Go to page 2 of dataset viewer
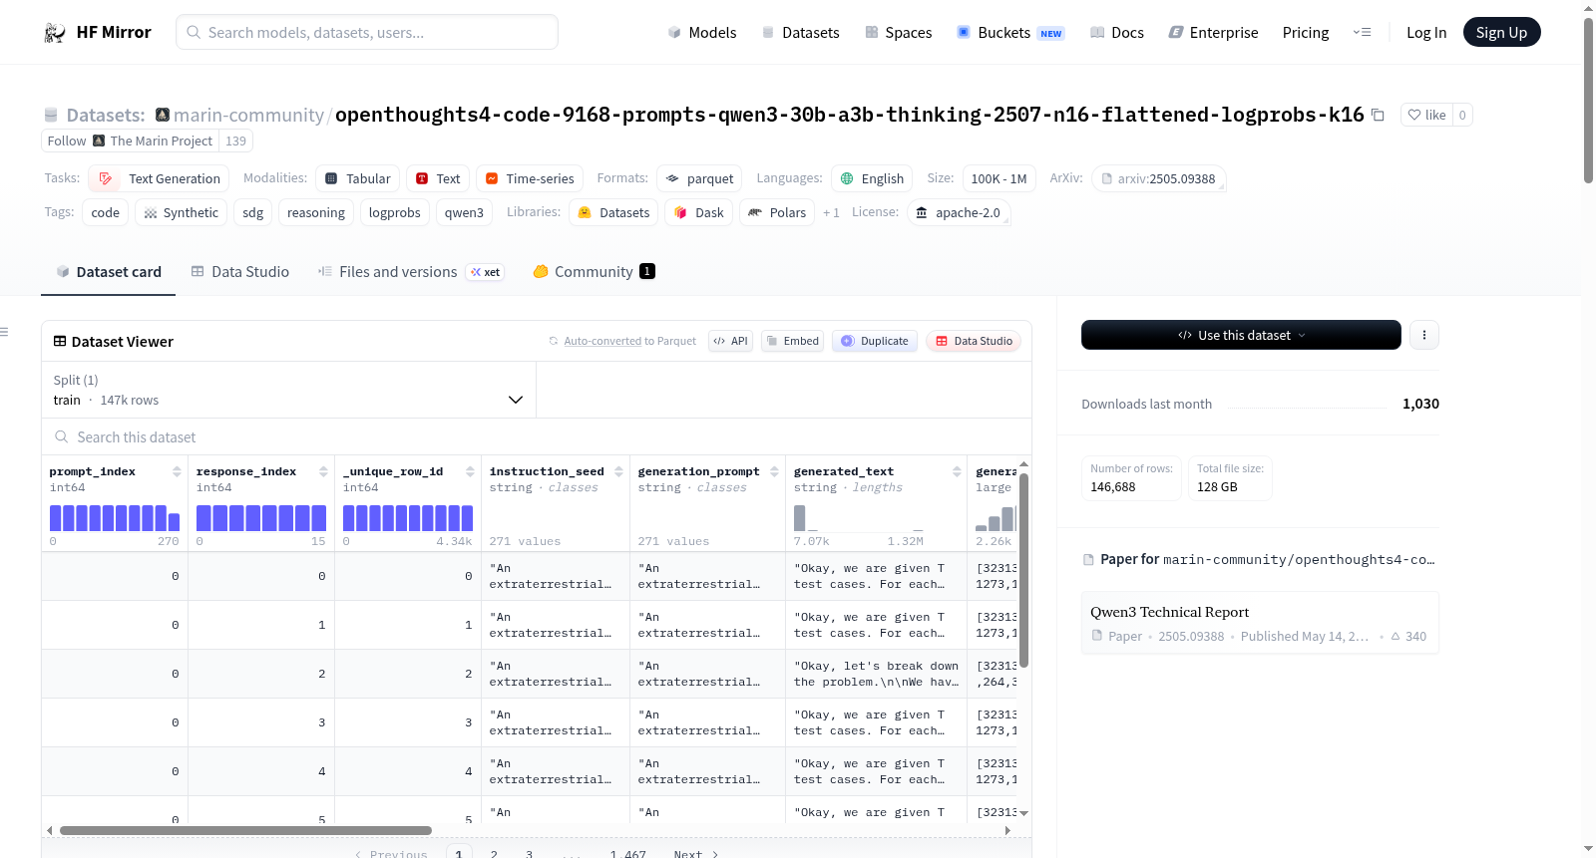Viewport: 1596px width, 858px height. point(494,854)
